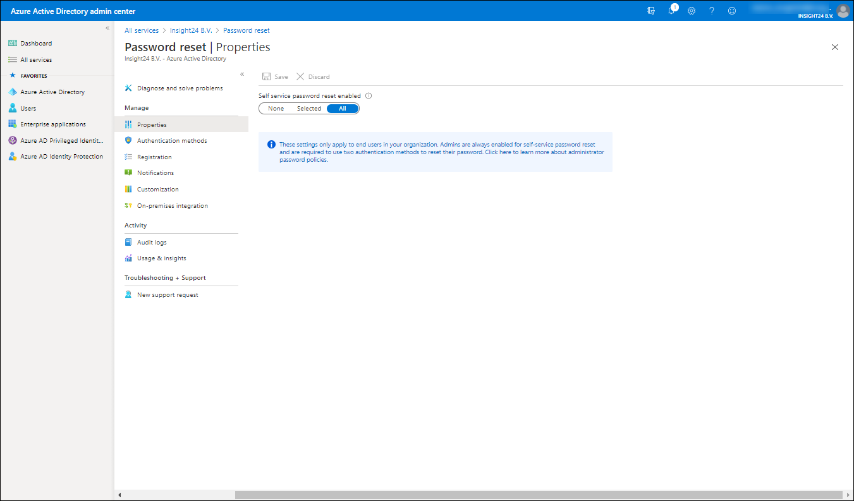Go to Password reset breadcrumb
This screenshot has height=501, width=854.
(247, 30)
